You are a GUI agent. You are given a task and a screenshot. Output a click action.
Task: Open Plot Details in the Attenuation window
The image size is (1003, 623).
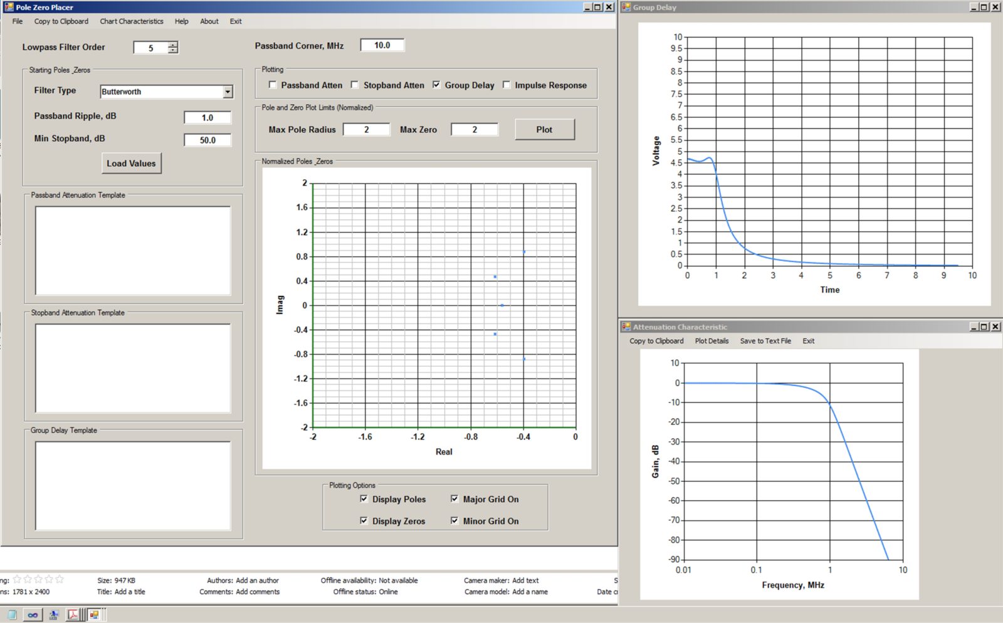point(712,341)
